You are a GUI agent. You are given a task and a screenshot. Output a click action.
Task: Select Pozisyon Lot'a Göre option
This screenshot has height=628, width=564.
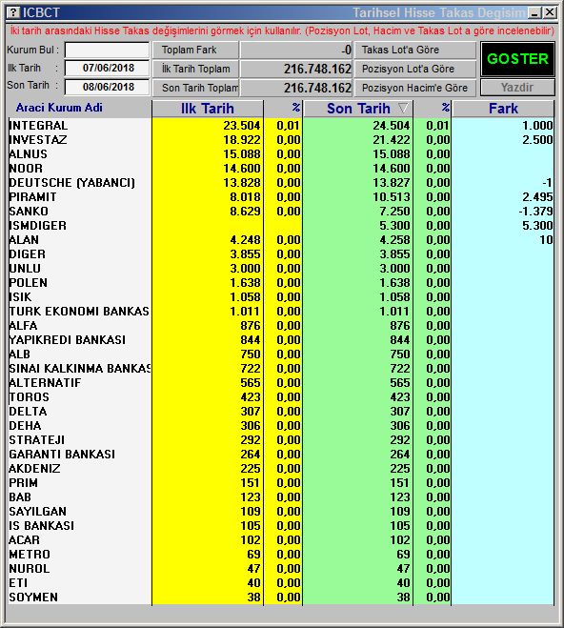tap(415, 69)
